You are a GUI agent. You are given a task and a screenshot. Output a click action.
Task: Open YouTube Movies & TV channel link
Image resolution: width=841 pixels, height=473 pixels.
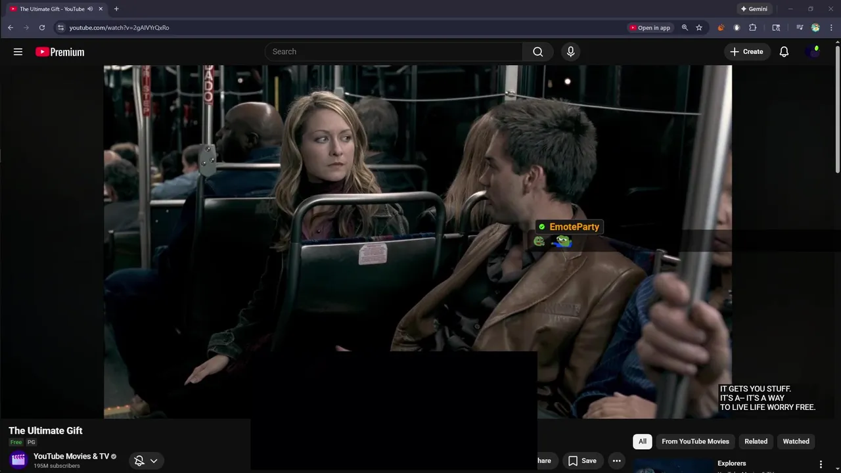pyautogui.click(x=71, y=457)
